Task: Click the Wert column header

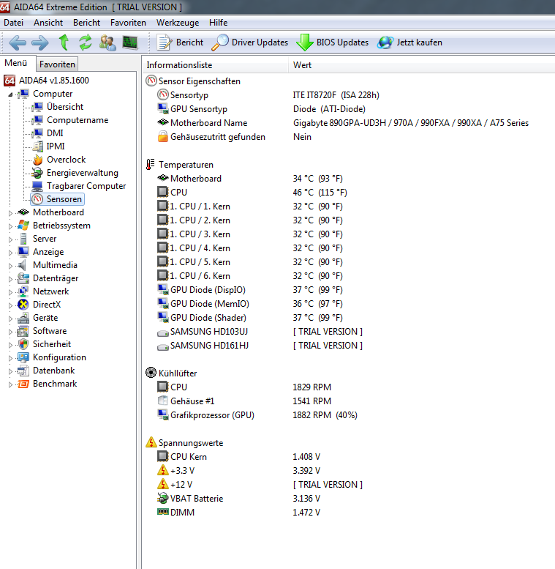Action: [422, 65]
